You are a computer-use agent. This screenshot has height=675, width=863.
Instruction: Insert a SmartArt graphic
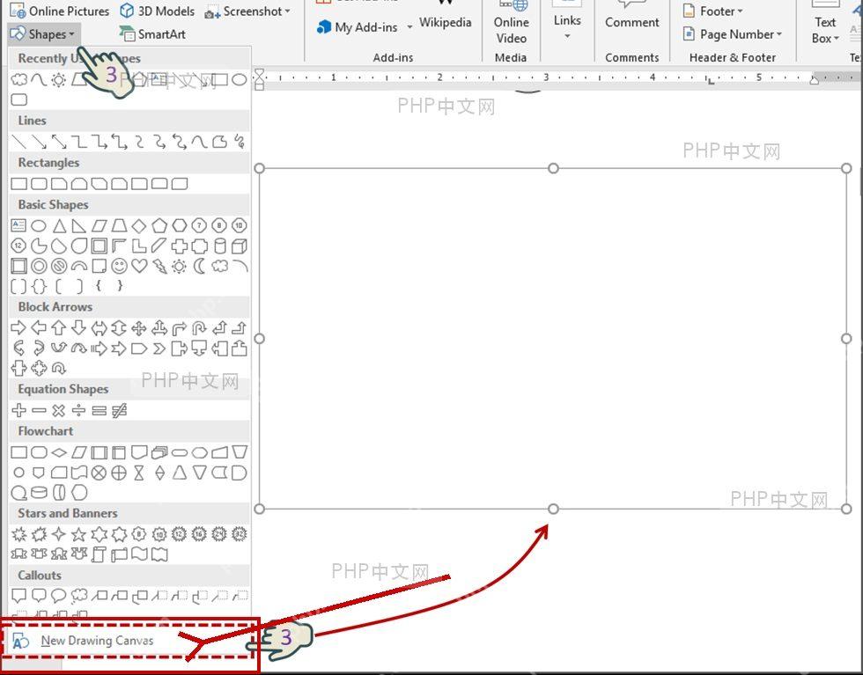click(x=152, y=34)
